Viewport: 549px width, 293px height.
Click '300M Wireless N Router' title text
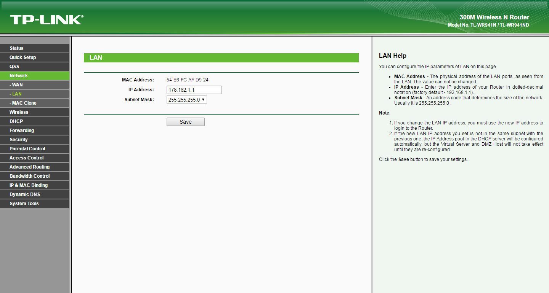tap(494, 17)
